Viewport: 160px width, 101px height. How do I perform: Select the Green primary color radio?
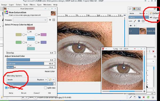click(23, 42)
